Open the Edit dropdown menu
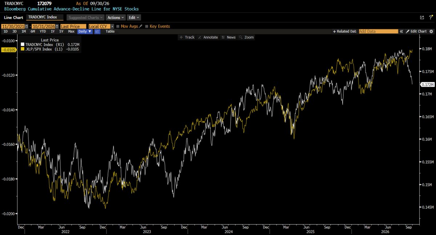Screen dimensions: 436x235 point(134,17)
